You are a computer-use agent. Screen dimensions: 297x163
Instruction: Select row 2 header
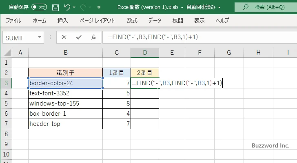pos(6,73)
